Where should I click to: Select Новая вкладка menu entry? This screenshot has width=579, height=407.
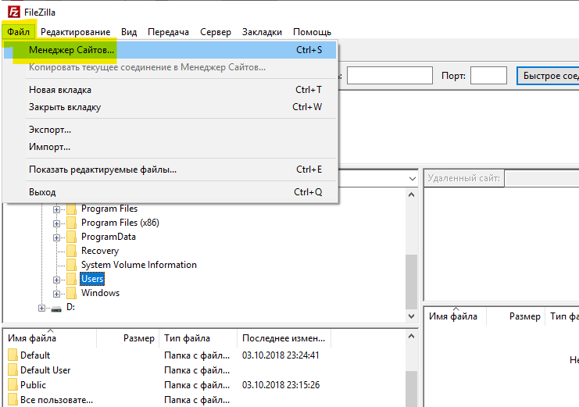click(170, 90)
